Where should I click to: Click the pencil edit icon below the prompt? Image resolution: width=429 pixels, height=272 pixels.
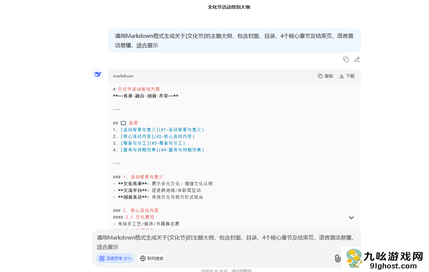357,59
